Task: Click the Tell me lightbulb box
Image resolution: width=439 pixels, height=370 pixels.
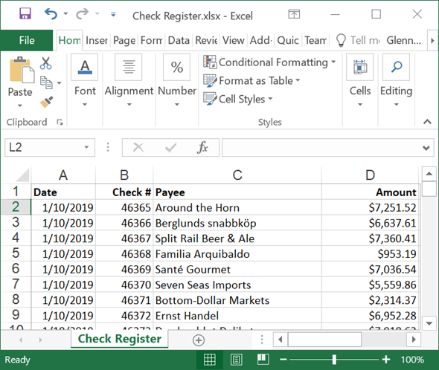Action: tap(357, 41)
